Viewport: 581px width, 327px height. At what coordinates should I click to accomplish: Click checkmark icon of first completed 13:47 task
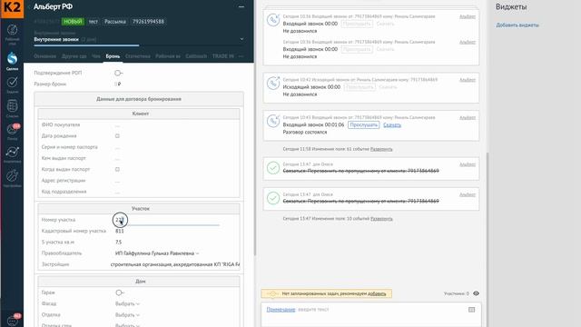(273, 168)
